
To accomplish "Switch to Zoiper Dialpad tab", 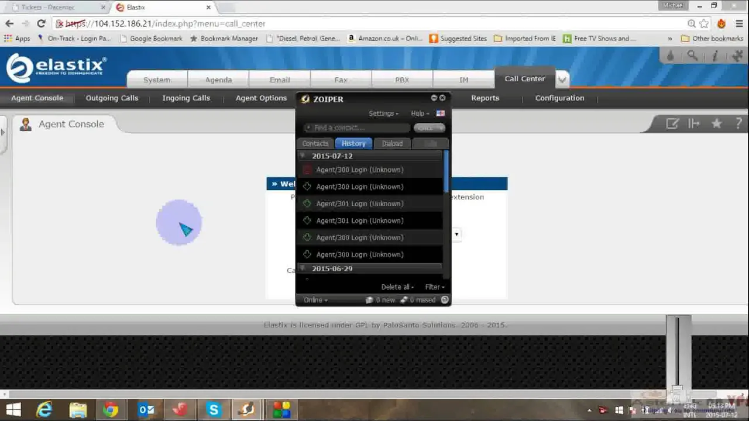I will tap(392, 143).
